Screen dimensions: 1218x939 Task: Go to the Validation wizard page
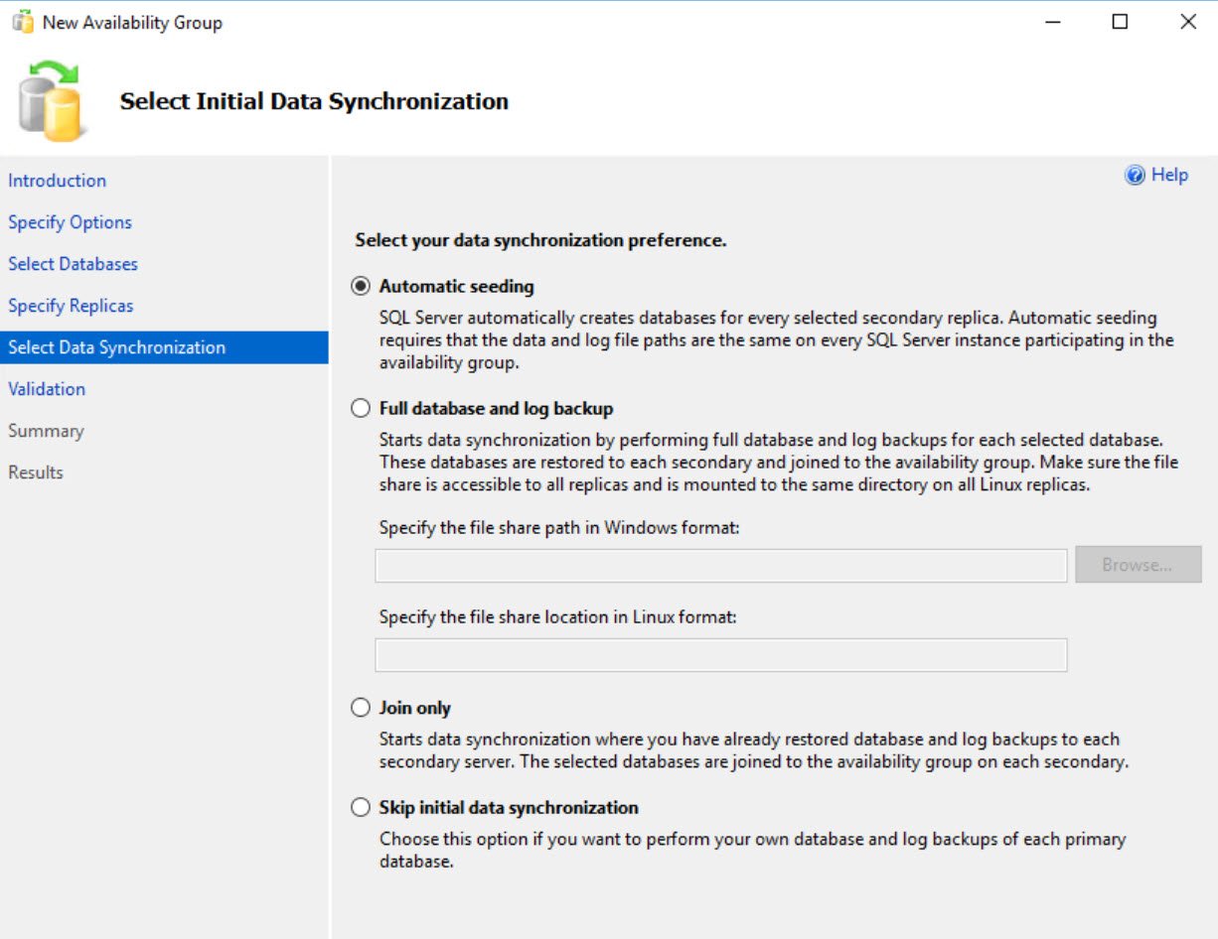tap(47, 389)
